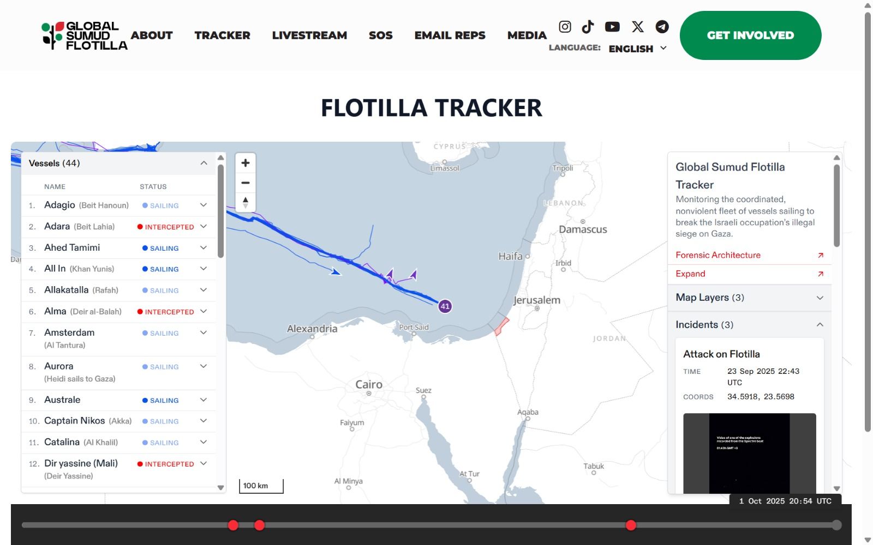The width and height of the screenshot is (873, 545).
Task: Open the Instagram social icon
Action: click(x=565, y=27)
